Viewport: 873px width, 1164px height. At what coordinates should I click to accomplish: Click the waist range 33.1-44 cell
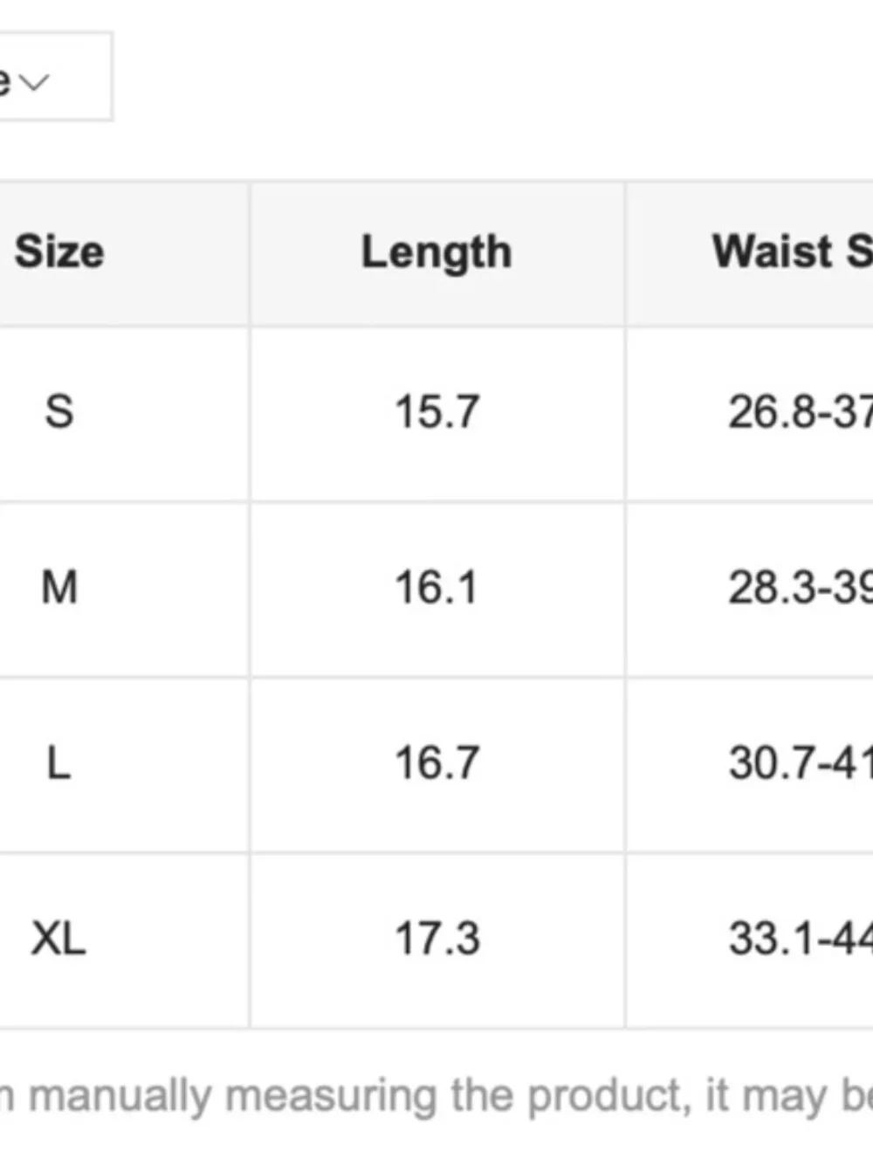[799, 940]
